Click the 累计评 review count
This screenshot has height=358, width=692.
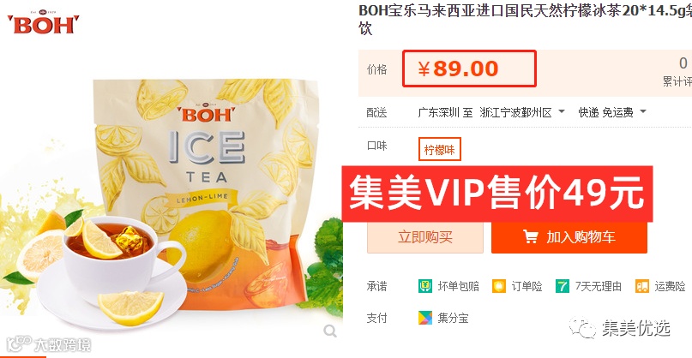pos(677,72)
